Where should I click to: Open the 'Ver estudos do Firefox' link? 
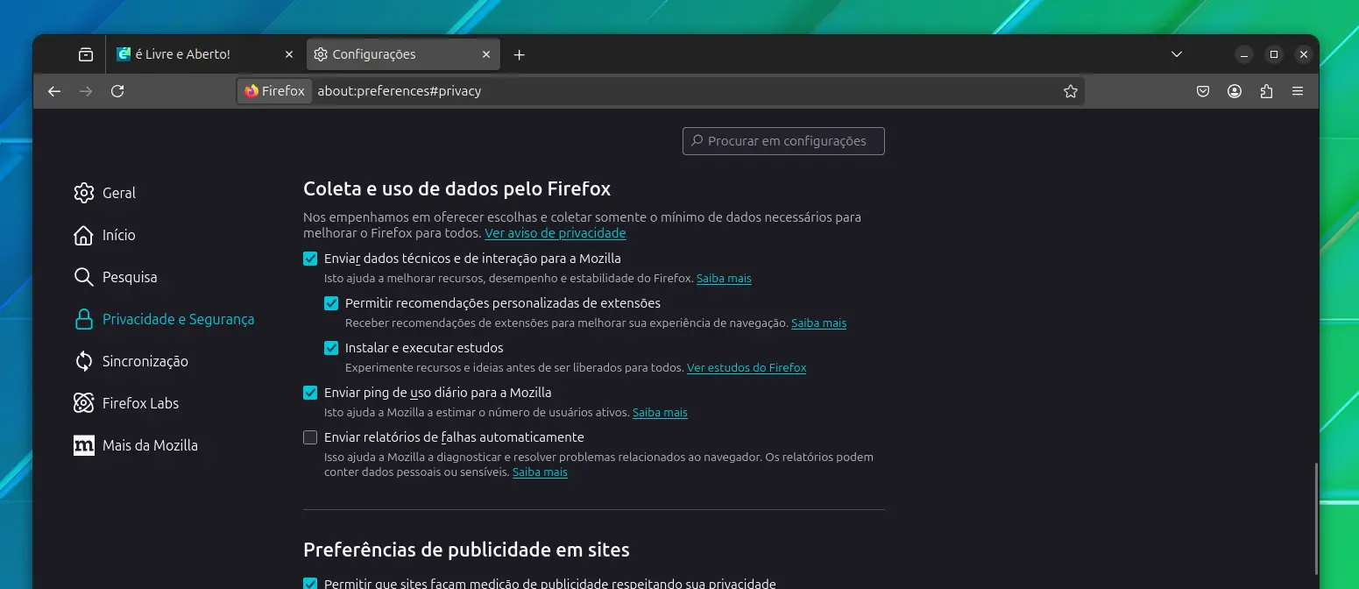(747, 367)
